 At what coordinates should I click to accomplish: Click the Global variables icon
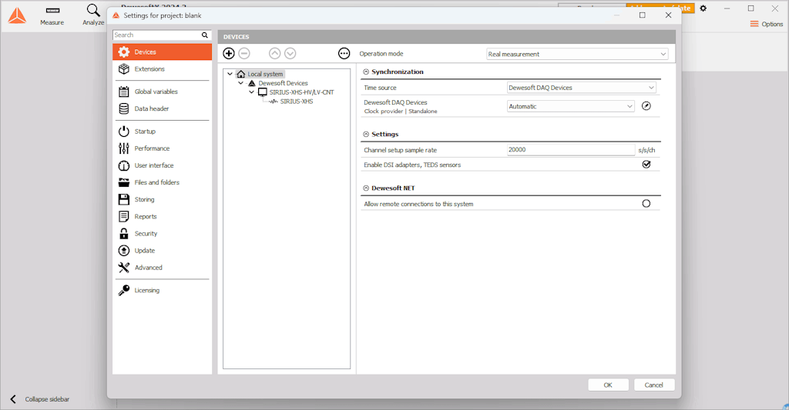tap(124, 92)
